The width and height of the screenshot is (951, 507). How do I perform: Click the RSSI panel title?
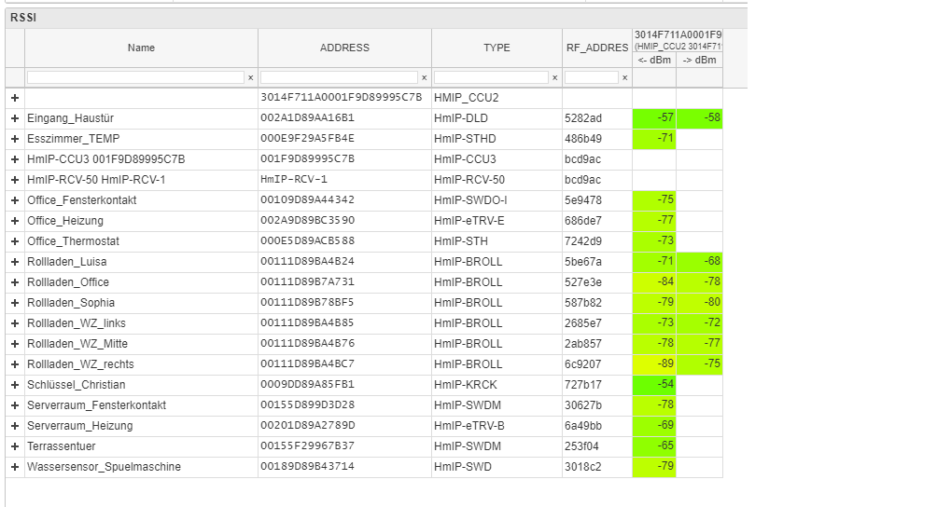click(23, 18)
